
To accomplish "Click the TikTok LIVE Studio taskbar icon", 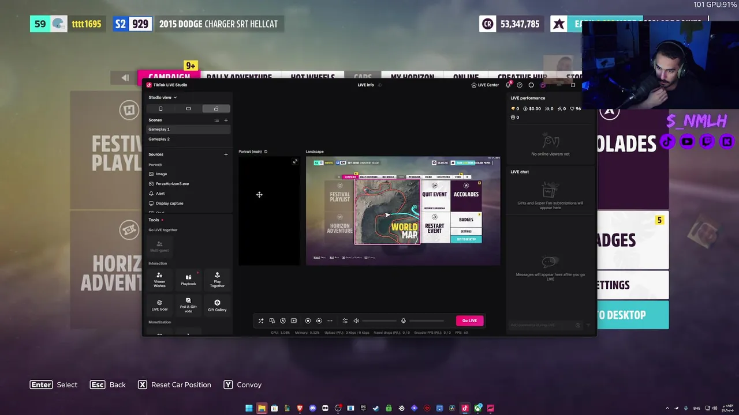I will (x=465, y=408).
